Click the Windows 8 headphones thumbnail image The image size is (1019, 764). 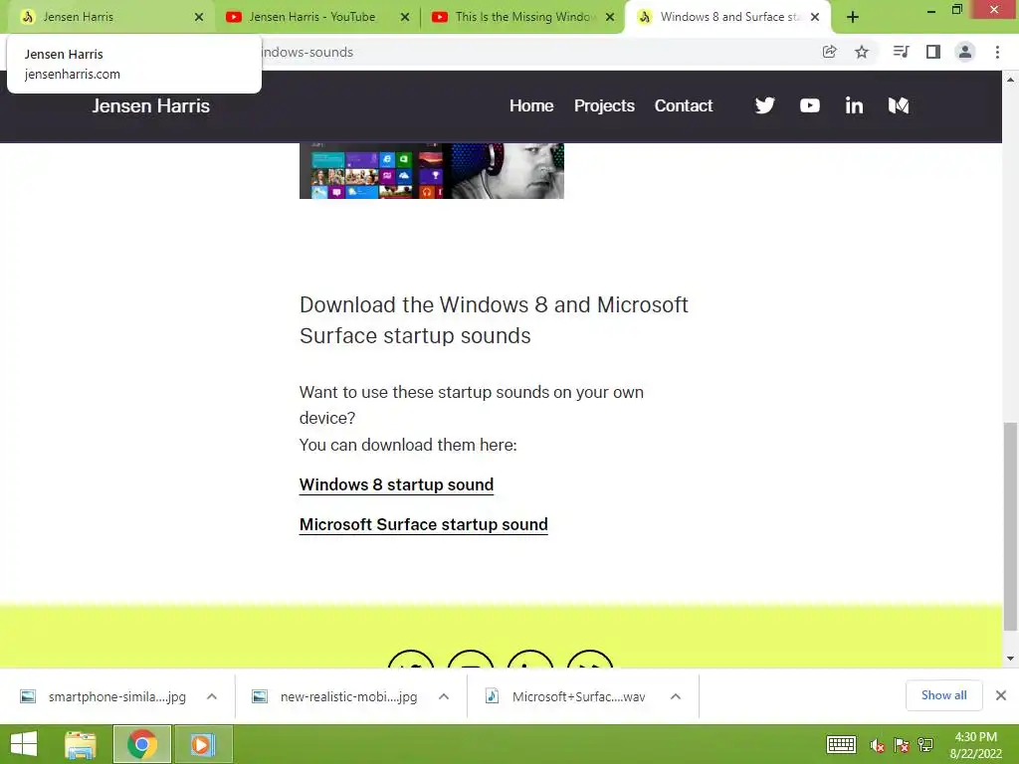[432, 171]
